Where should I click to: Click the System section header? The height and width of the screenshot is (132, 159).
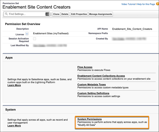[x=10, y=110]
